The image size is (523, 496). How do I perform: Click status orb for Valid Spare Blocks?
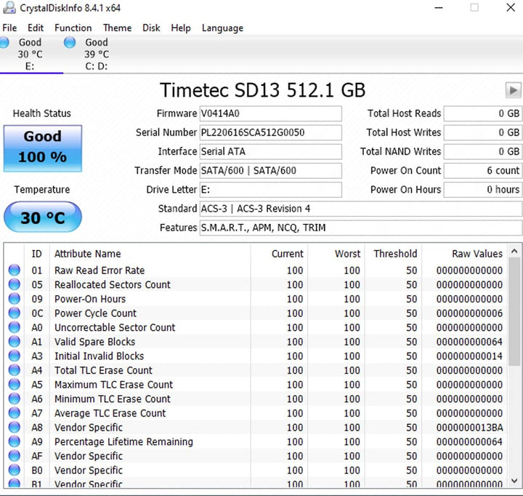click(x=15, y=341)
